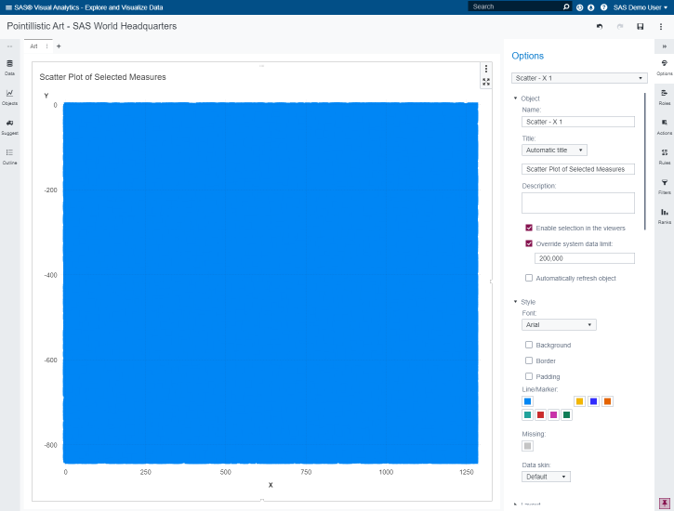Click the Options panel heading
The image size is (674, 511).
point(527,56)
